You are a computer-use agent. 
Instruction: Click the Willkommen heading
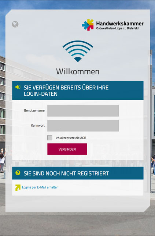[x=78, y=71]
